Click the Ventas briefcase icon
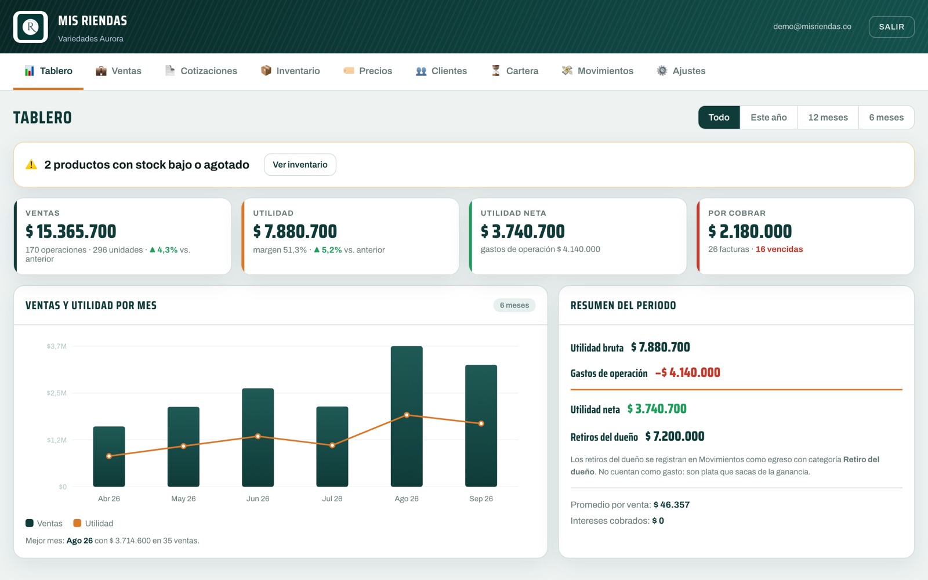Image resolution: width=928 pixels, height=580 pixels. [101, 71]
